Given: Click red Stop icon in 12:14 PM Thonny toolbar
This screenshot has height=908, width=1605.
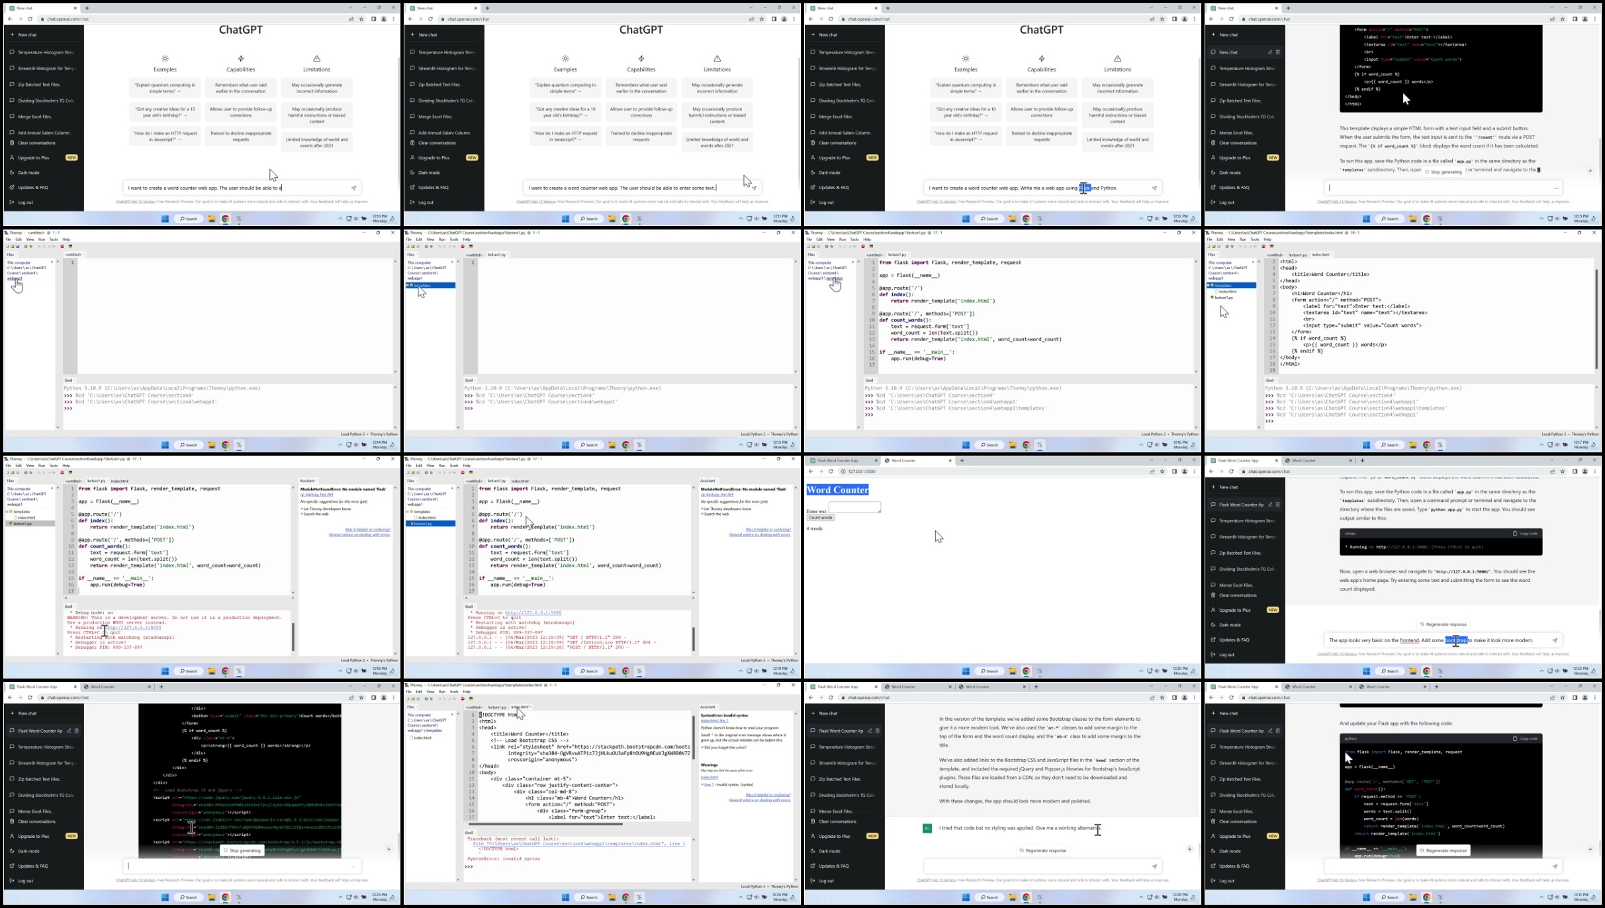Looking at the screenshot, I should [x=62, y=247].
